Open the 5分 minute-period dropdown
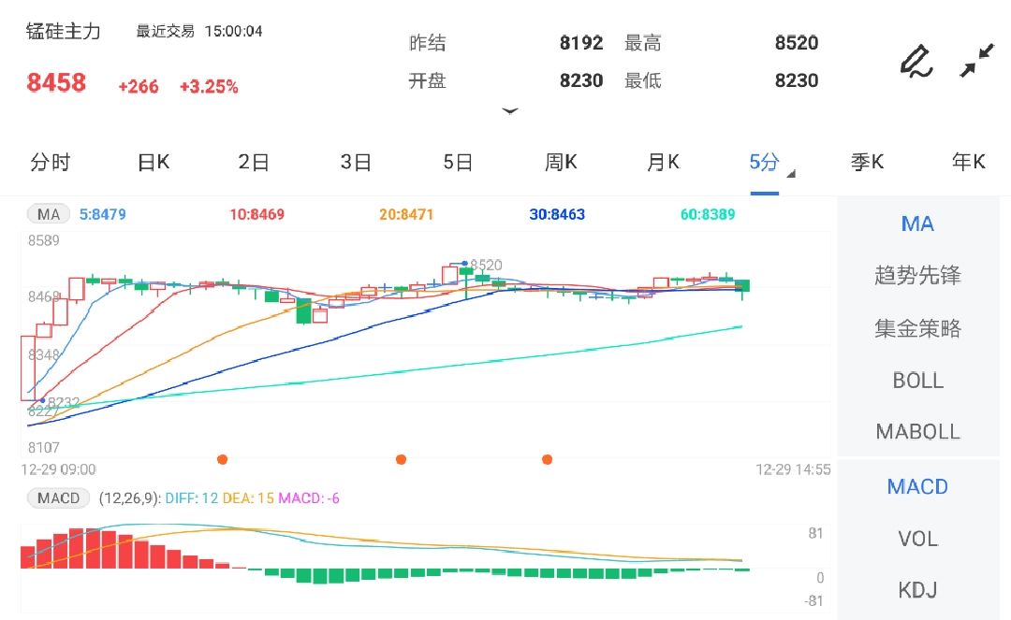 click(x=771, y=164)
